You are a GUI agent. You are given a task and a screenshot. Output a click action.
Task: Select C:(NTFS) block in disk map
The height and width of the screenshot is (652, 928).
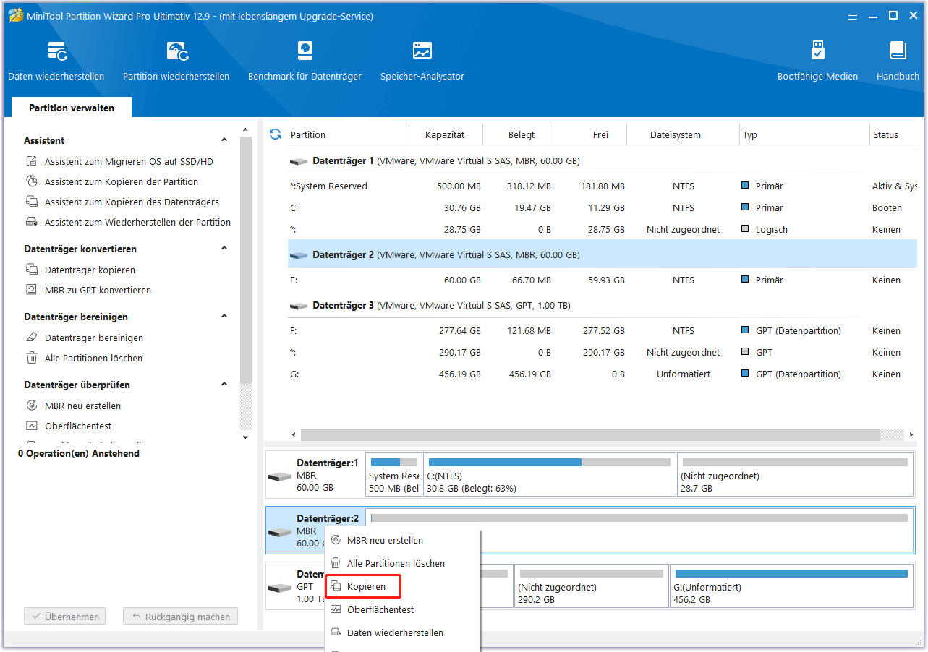pos(550,475)
